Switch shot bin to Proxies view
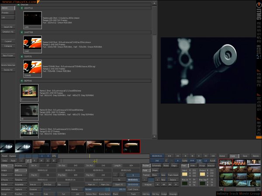262x196 pixels. coord(8,13)
